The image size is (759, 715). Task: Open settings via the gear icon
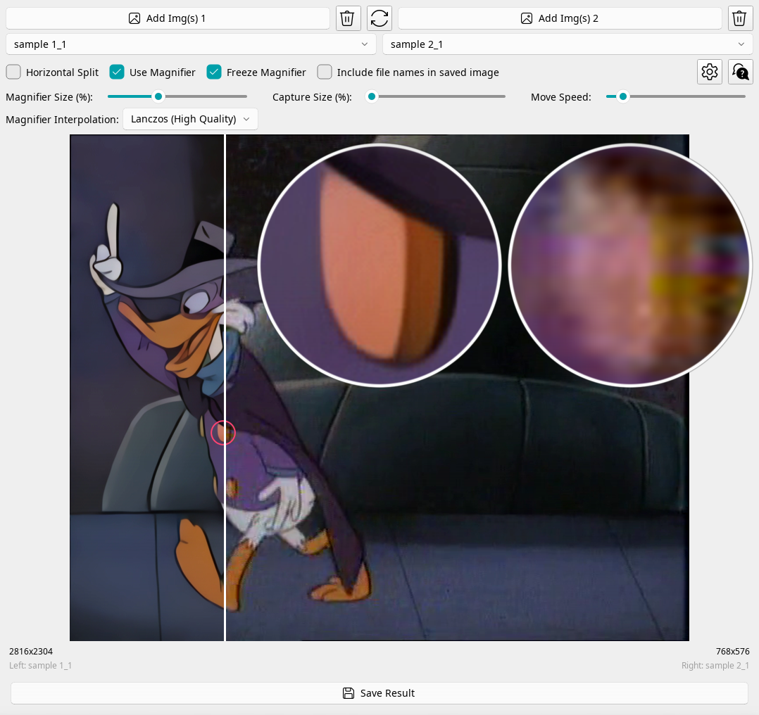710,72
